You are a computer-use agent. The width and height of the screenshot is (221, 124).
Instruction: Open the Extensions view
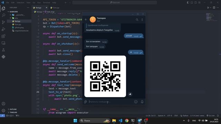coord(3,36)
